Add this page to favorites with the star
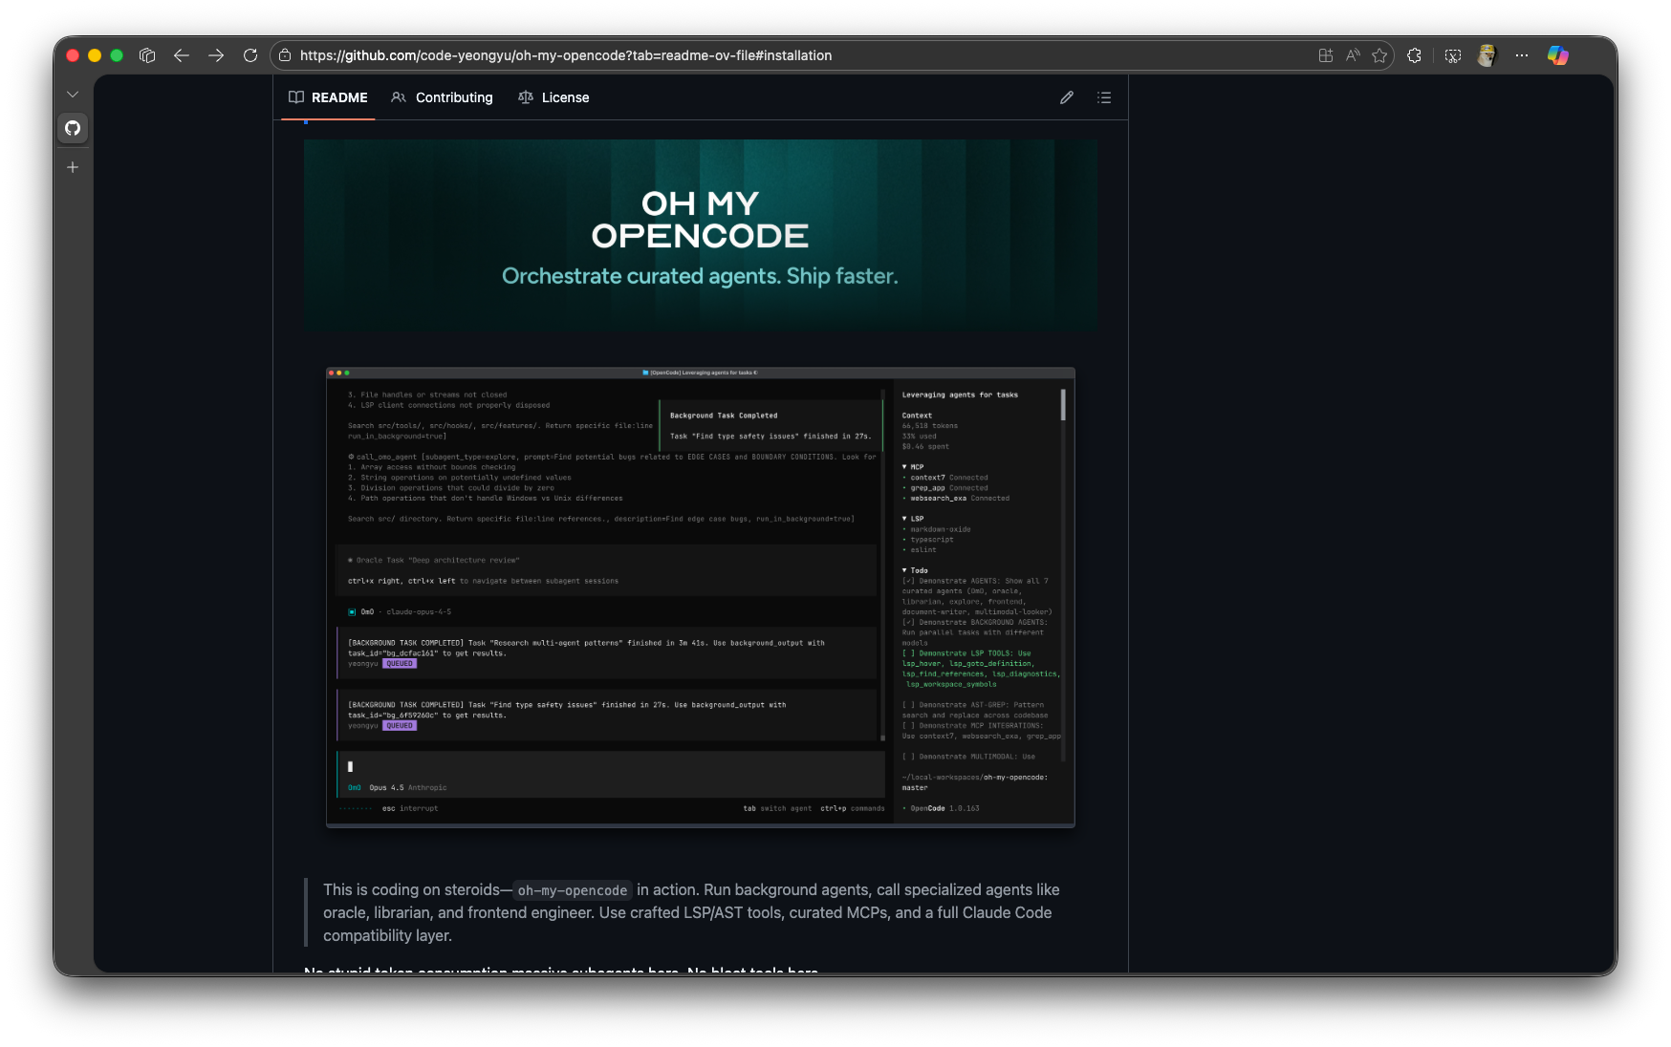 [1379, 55]
